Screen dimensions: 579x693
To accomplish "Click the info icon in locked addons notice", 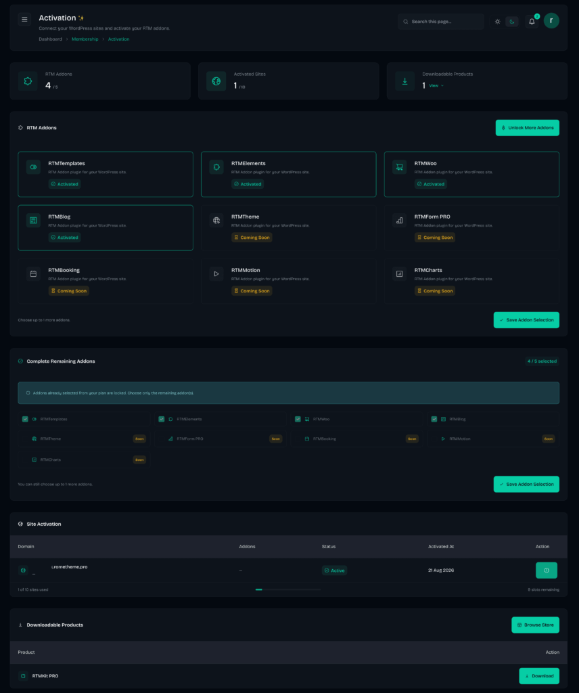I will (x=28, y=393).
